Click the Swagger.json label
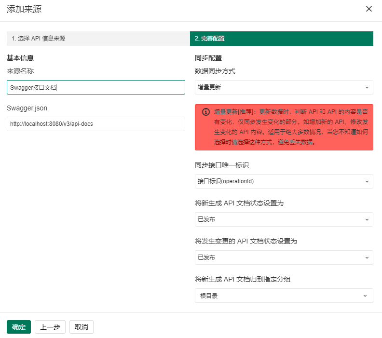Screen dimensions: 382x338 27,108
